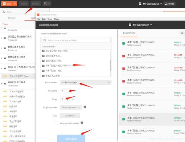The width and height of the screenshot is (185, 142).
Task: Click the Delay input field
Action: pos(65,99)
